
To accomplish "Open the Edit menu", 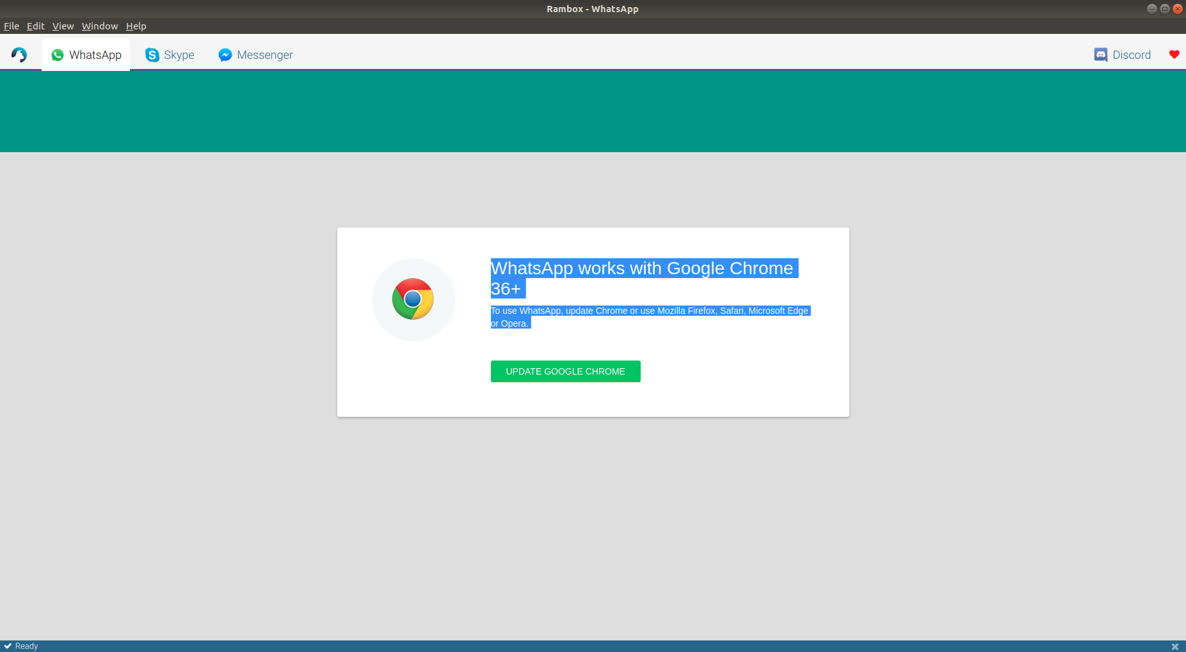I will point(35,26).
